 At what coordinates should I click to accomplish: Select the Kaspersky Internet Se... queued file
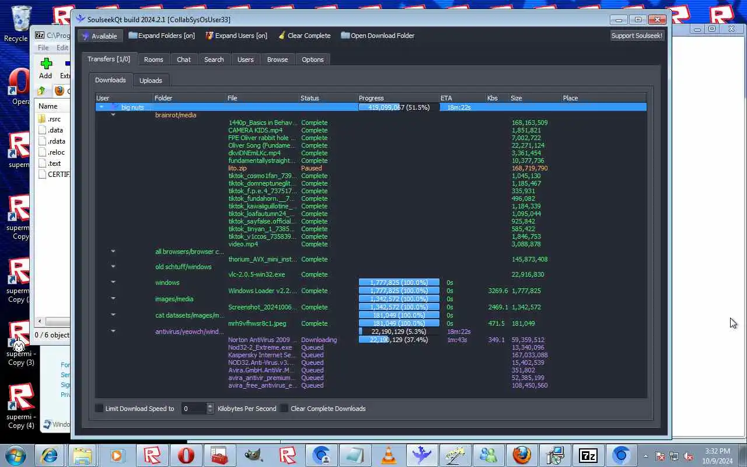[261, 355]
